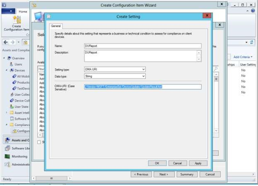Tick the checkbox below the settings list
Screen dimensions: 258x186
[39, 142]
